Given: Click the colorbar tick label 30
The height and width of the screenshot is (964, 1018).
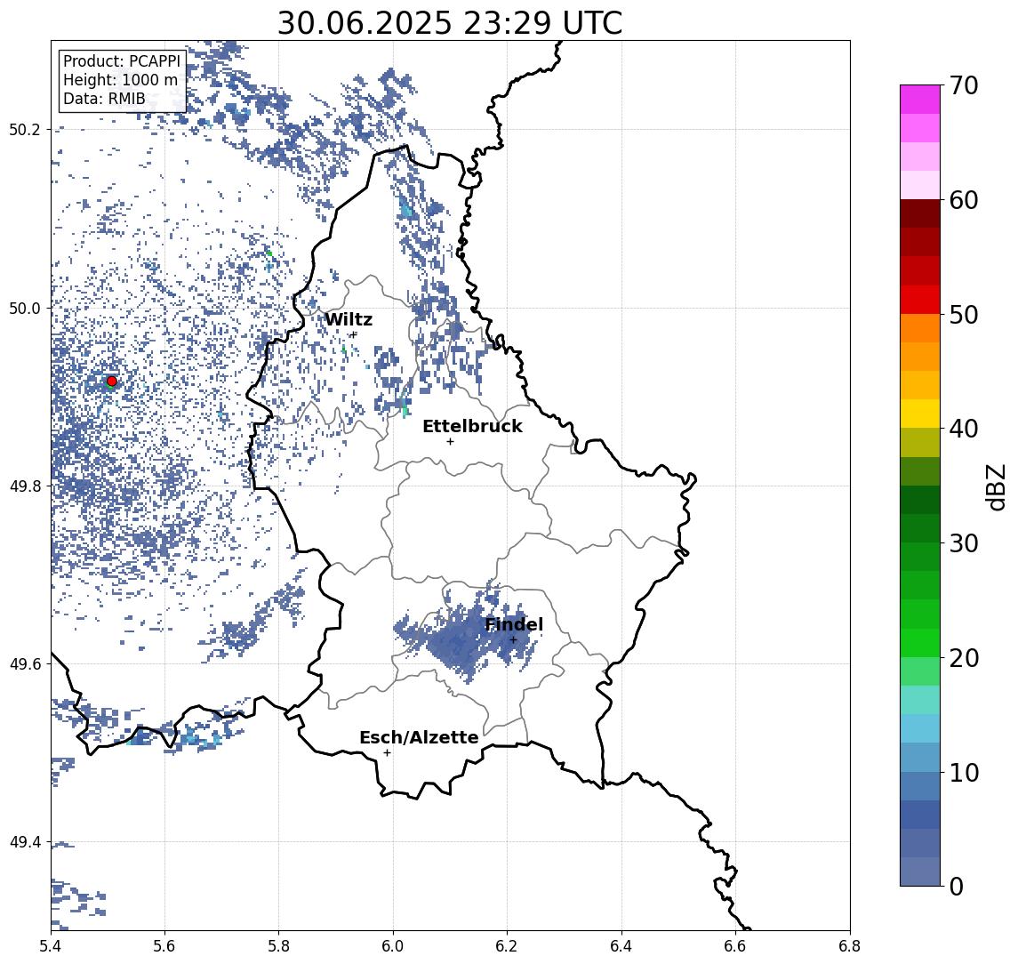Looking at the screenshot, I should 964,543.
